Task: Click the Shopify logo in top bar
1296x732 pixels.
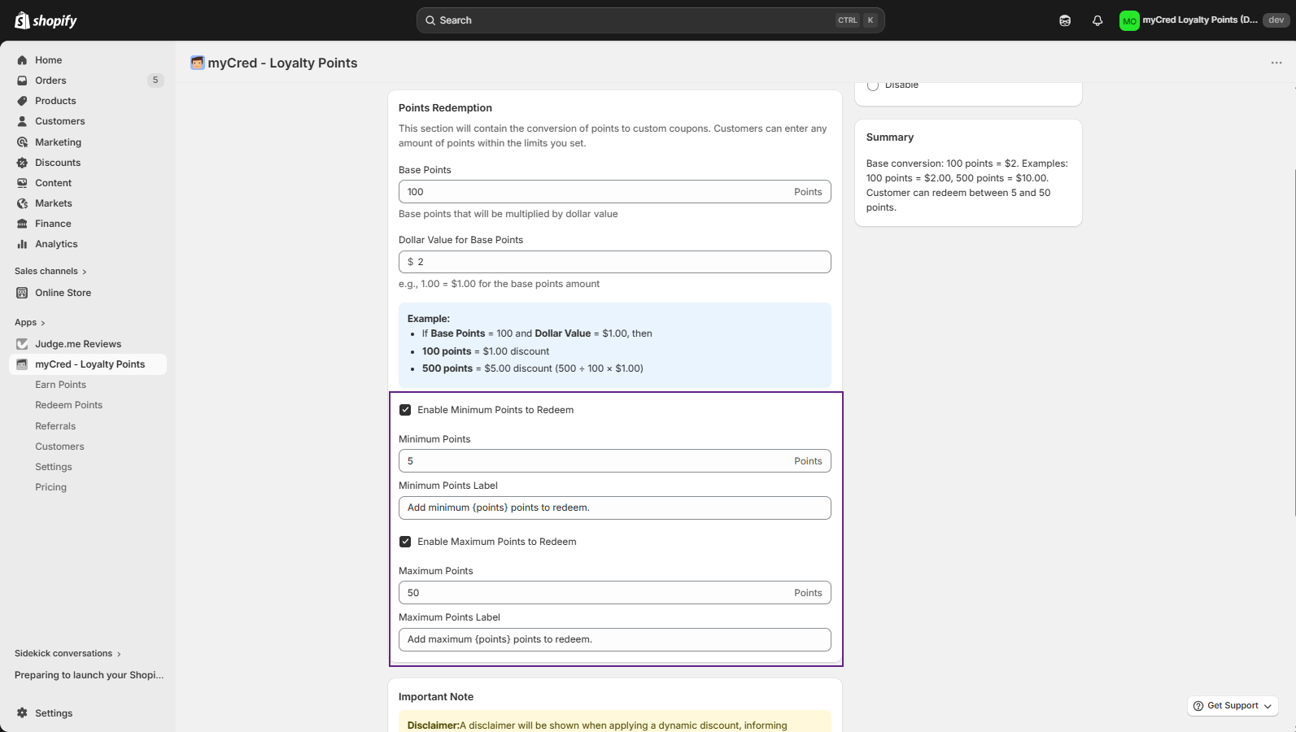Action: pos(46,20)
